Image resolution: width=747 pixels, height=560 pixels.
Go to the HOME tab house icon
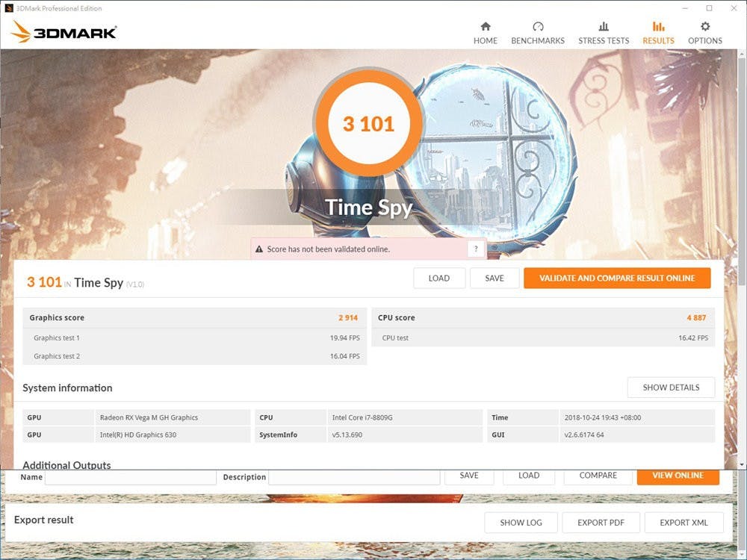(x=485, y=26)
